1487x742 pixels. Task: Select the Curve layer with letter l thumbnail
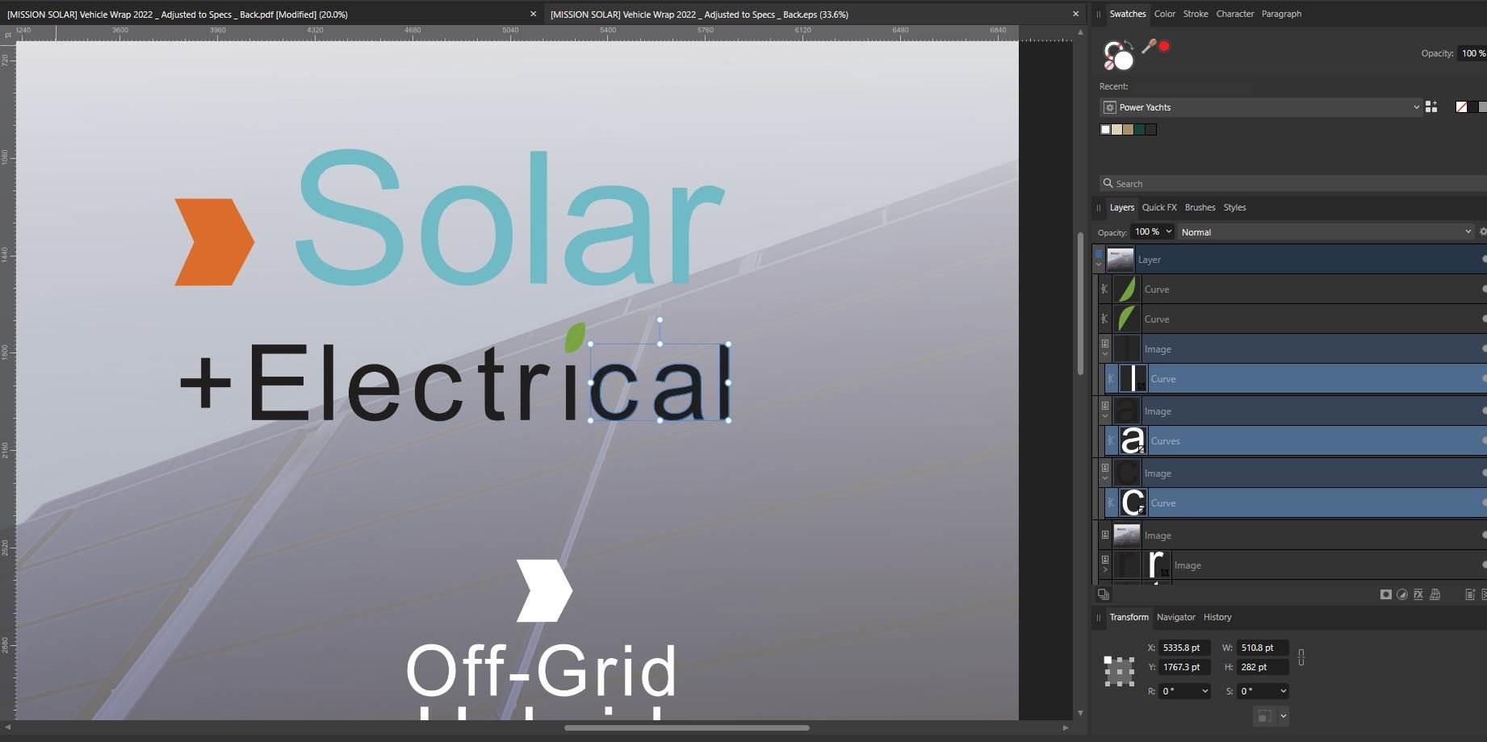point(1294,379)
